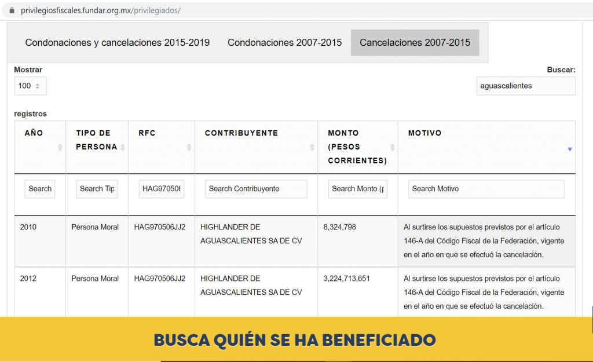Select the Cancelaciones 2007-2015 tab

click(x=415, y=43)
